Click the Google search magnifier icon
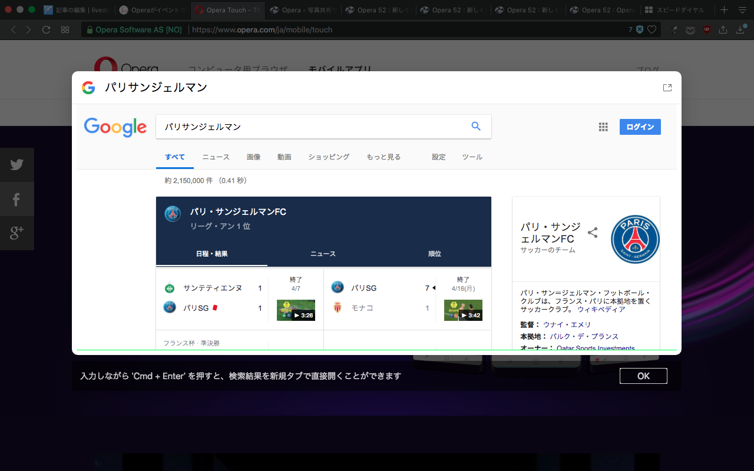 (476, 126)
